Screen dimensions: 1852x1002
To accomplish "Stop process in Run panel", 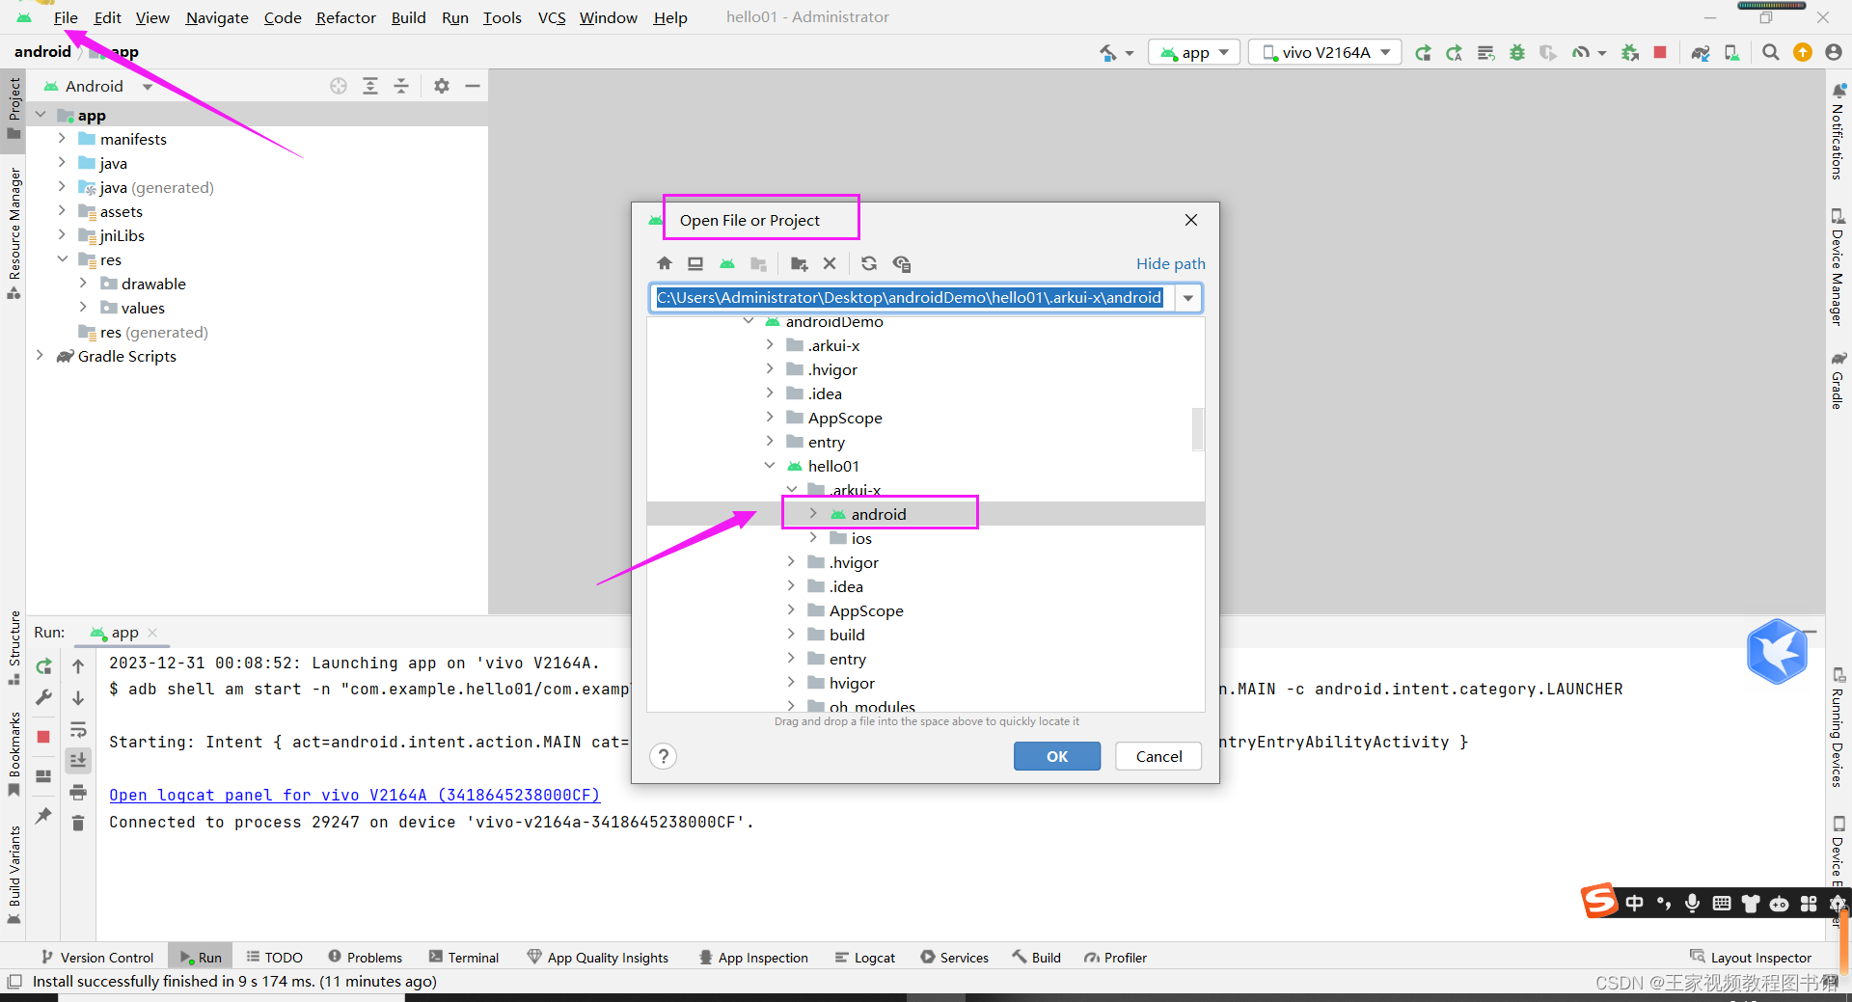I will coord(43,737).
